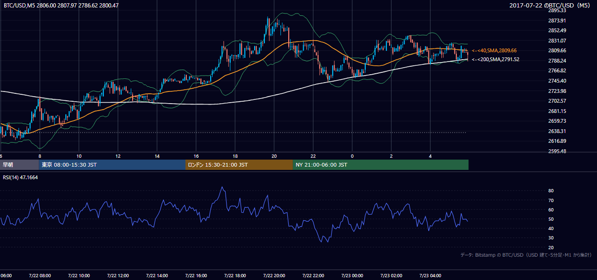
Task: Select the NY 21:00-06:00 JST session bar
Action: pyautogui.click(x=381, y=165)
